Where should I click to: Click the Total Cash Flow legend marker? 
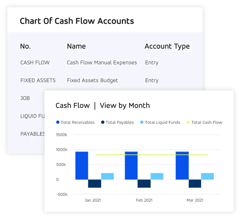coord(188,122)
